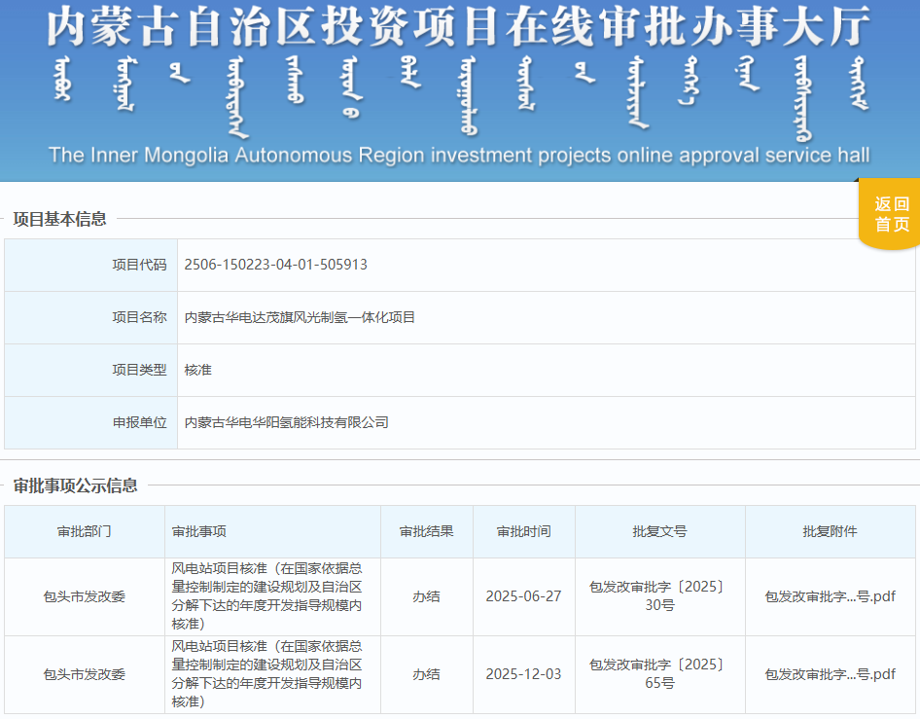This screenshot has width=920, height=719.
Task: Click the project code 2506-150223-04-01-505913
Action: (276, 265)
